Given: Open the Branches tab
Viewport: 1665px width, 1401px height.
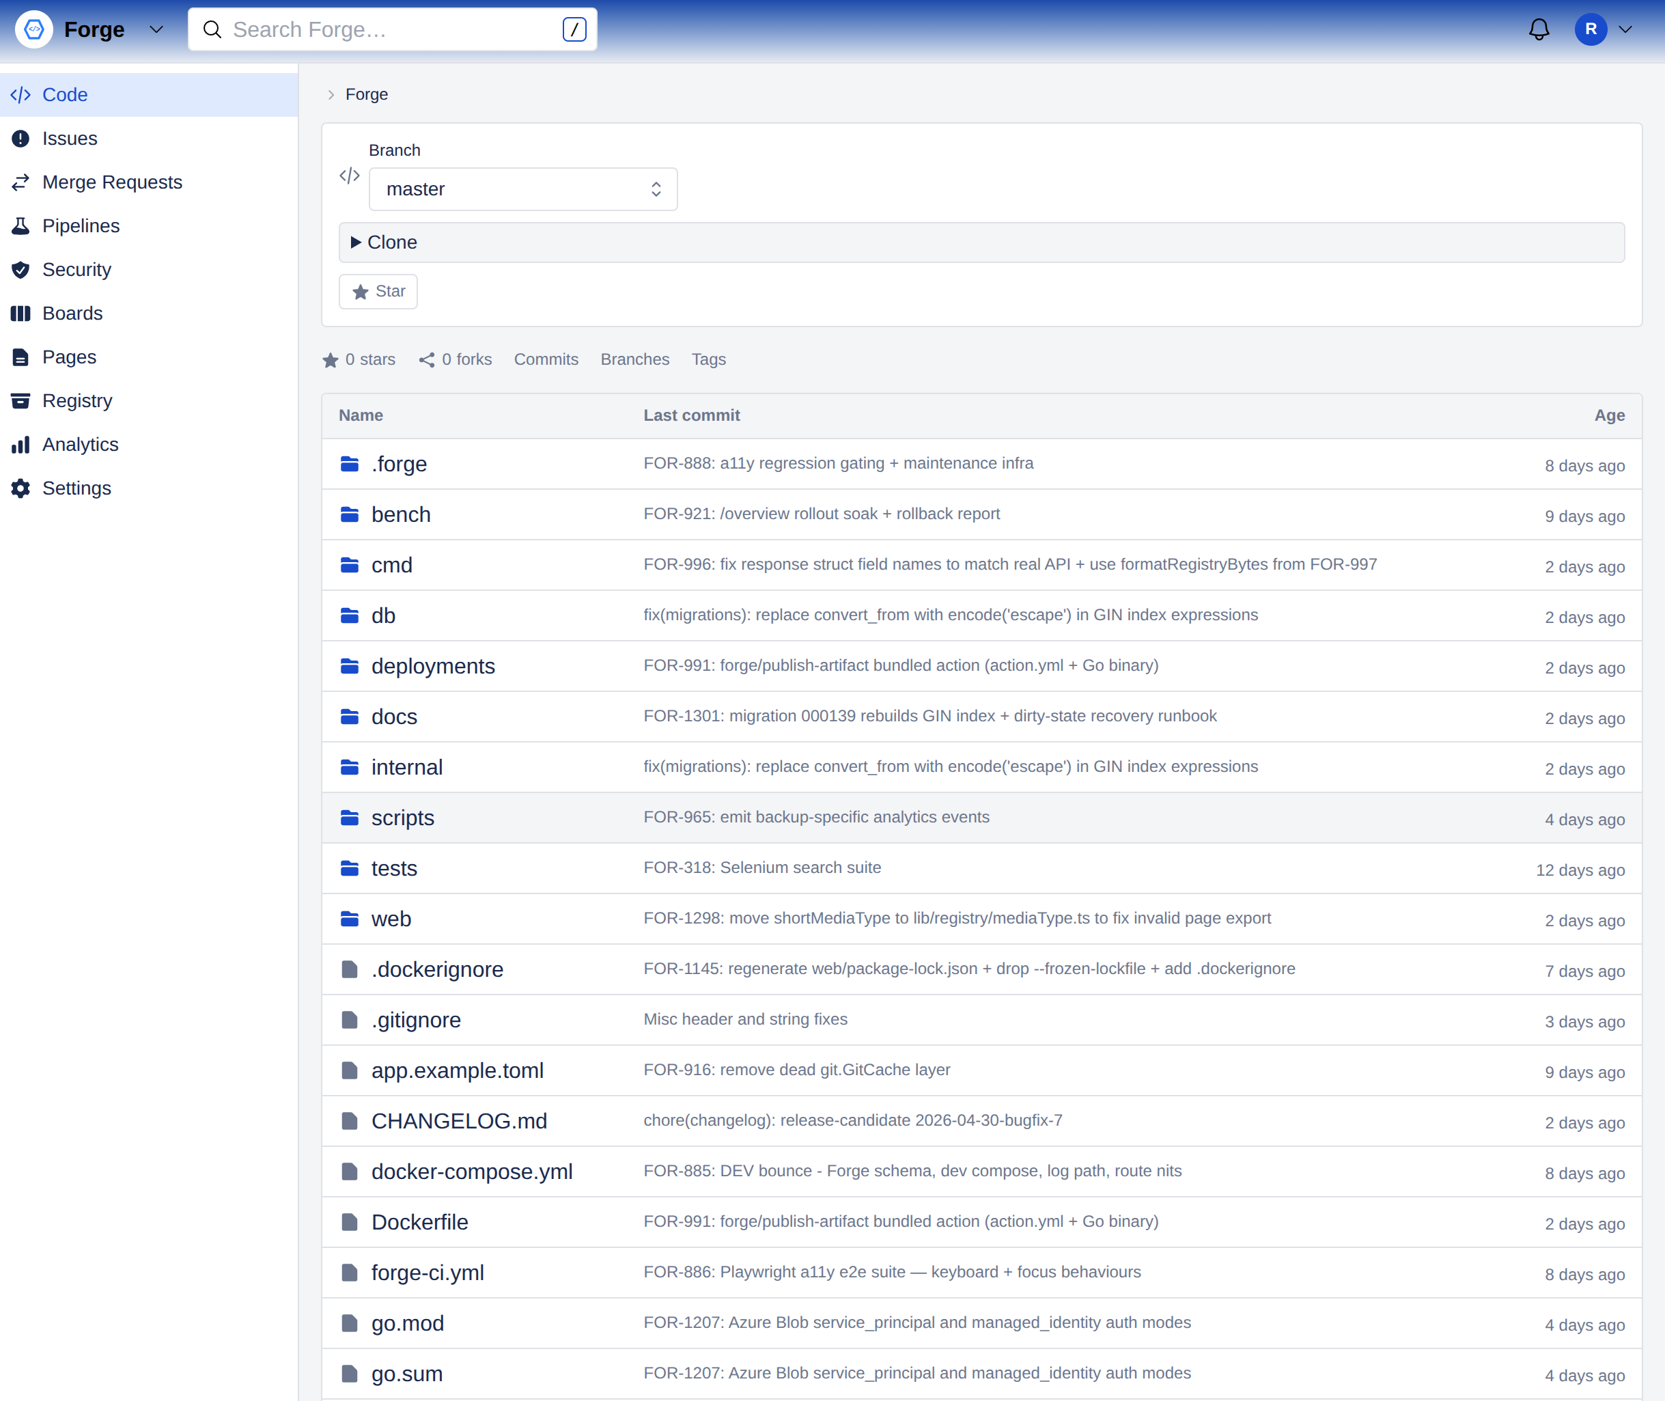Looking at the screenshot, I should [634, 360].
